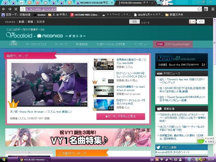216x162 pixels.
Task: Open the Nsen ch01 VOCALOID banner
Action: [181, 61]
